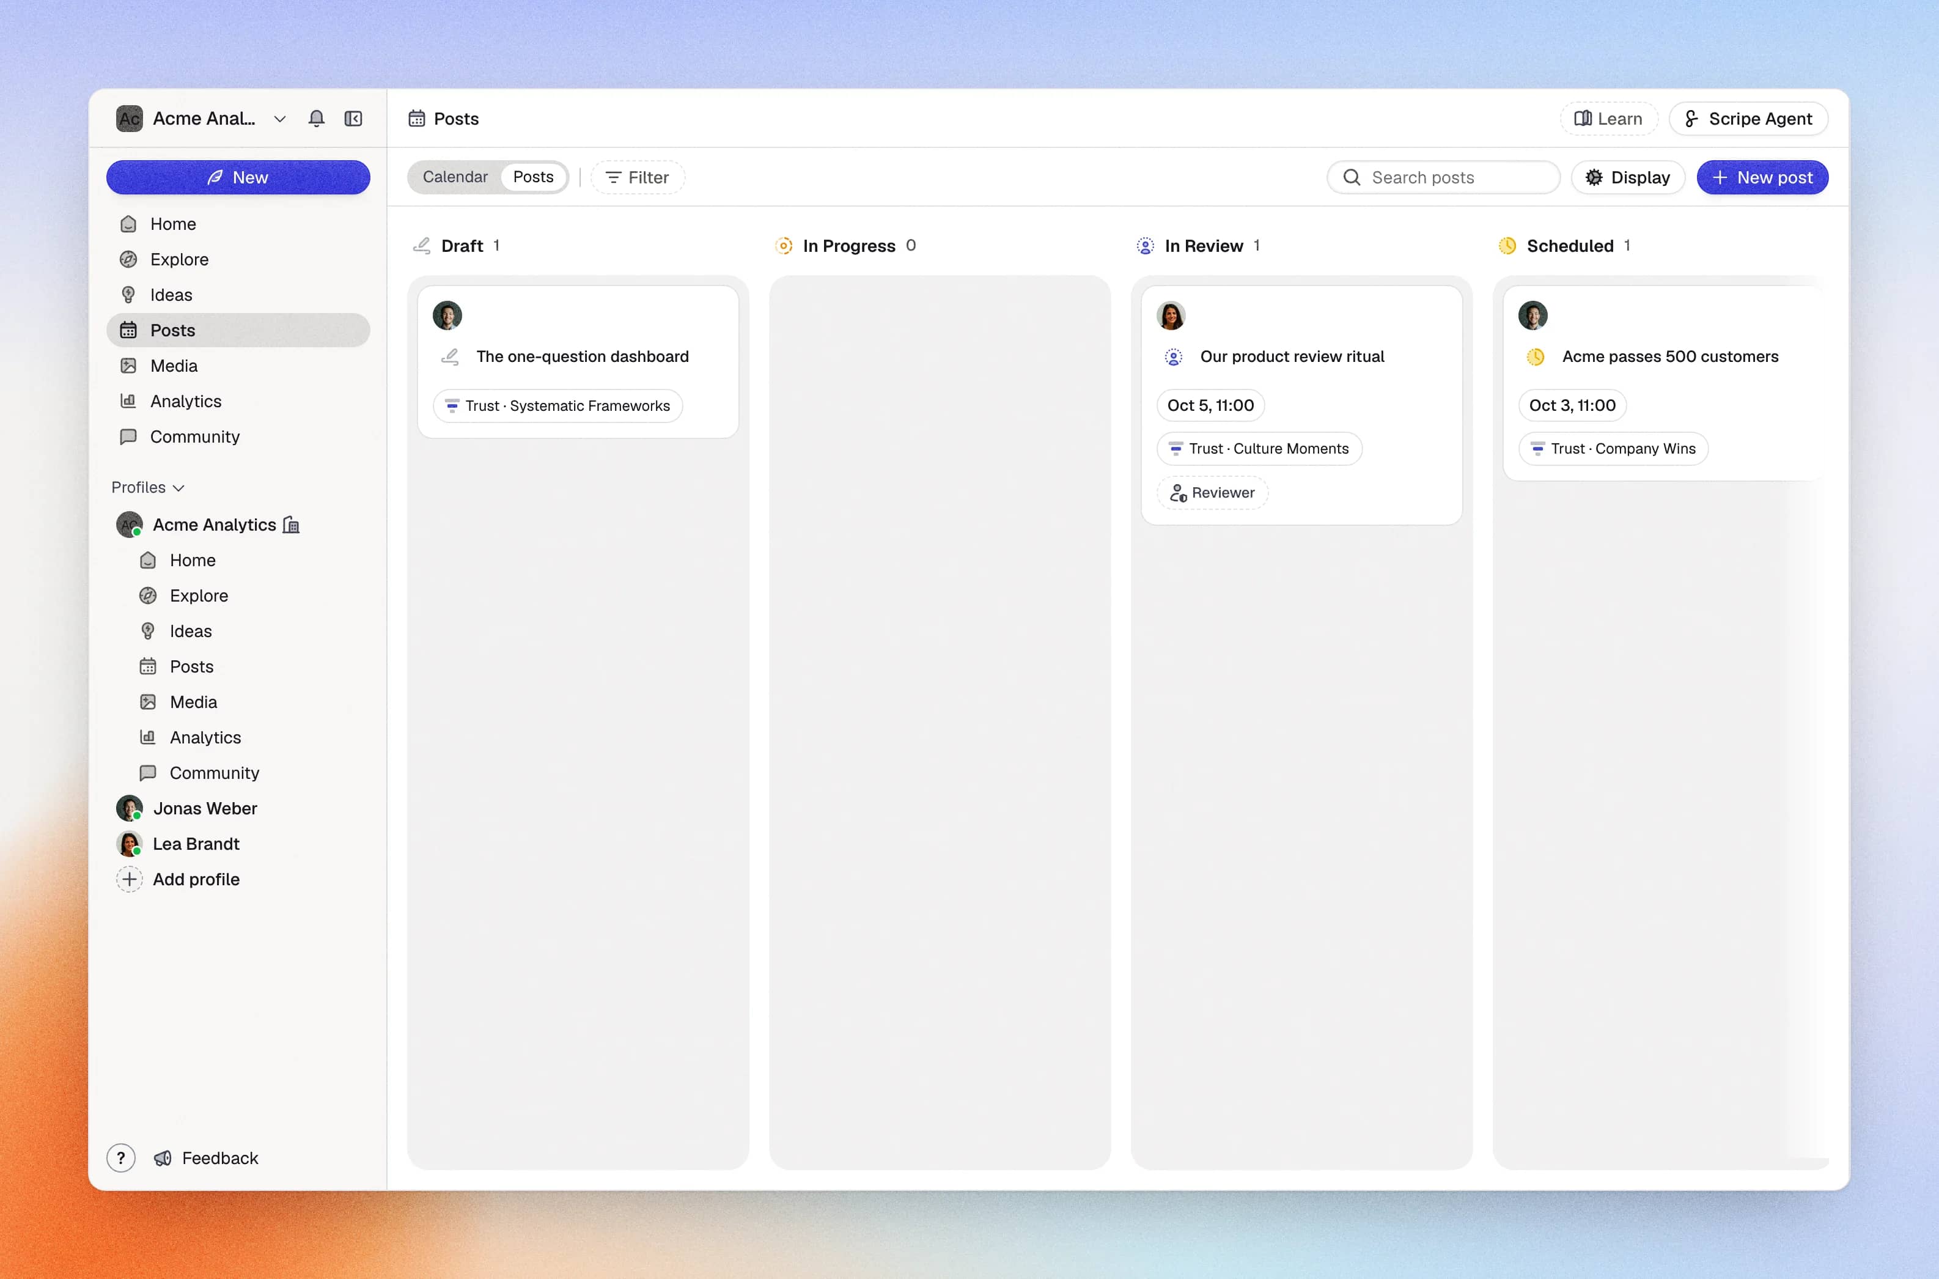Open Feedback megaphone link
The height and width of the screenshot is (1279, 1939).
206,1159
